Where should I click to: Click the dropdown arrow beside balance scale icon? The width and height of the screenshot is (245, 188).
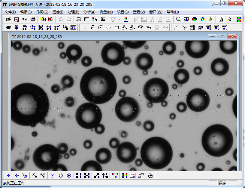click(119, 19)
